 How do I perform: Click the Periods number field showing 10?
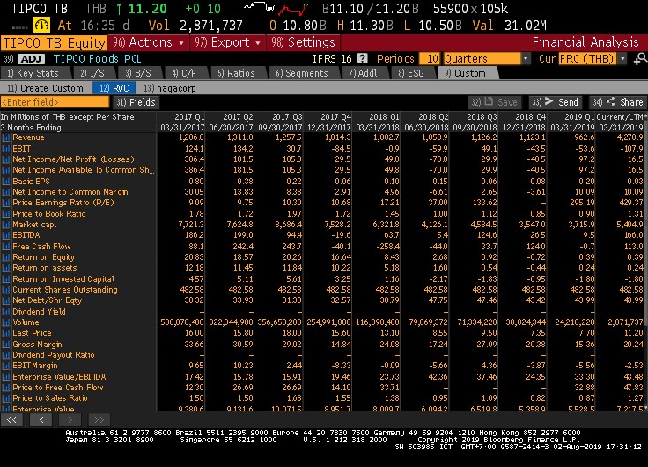pyautogui.click(x=430, y=59)
